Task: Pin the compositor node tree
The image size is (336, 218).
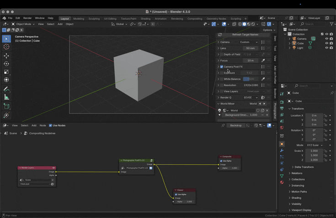Action: click(x=223, y=125)
